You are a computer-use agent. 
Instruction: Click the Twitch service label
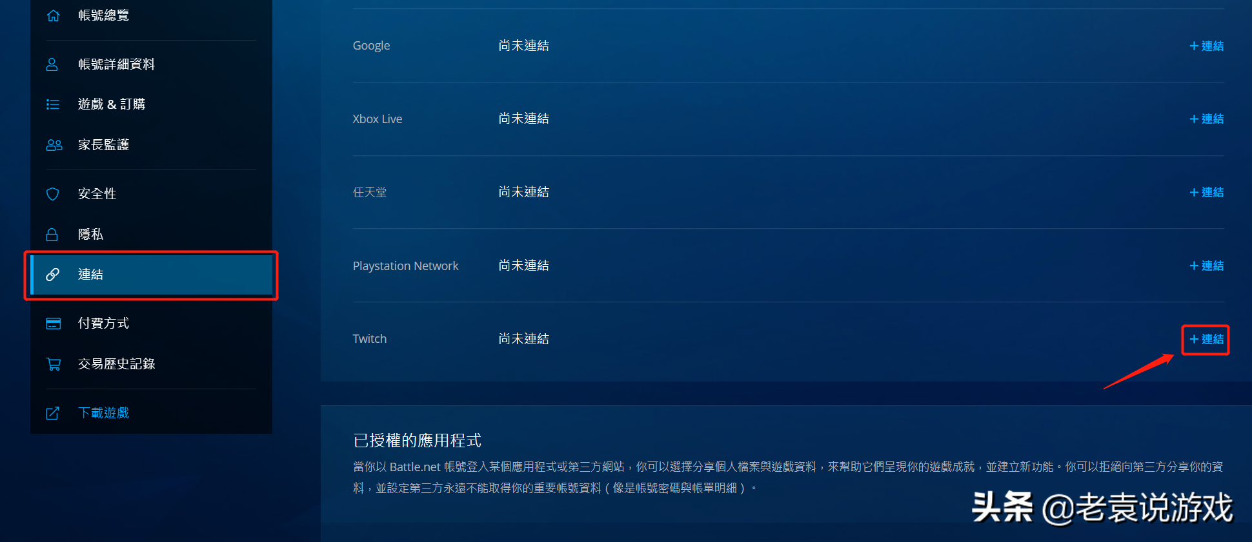pos(370,339)
